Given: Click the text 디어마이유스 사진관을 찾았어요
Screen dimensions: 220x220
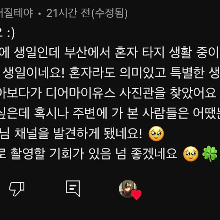Looking at the screenshot, I should point(131,93).
